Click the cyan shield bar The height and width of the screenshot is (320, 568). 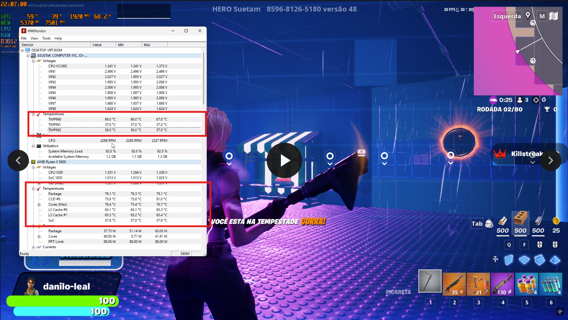(60, 311)
